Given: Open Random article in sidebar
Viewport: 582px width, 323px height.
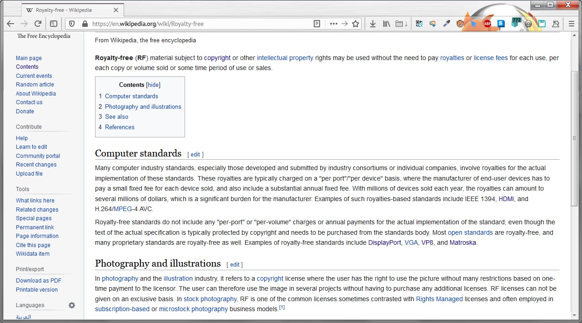Looking at the screenshot, I should (x=35, y=85).
